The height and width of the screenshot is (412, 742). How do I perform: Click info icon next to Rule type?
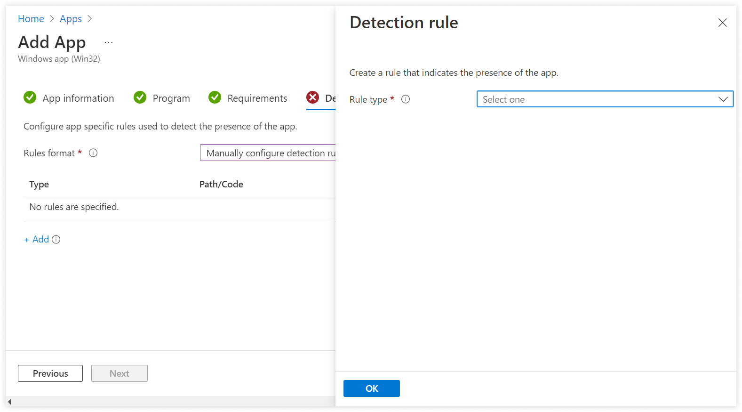pyautogui.click(x=406, y=99)
